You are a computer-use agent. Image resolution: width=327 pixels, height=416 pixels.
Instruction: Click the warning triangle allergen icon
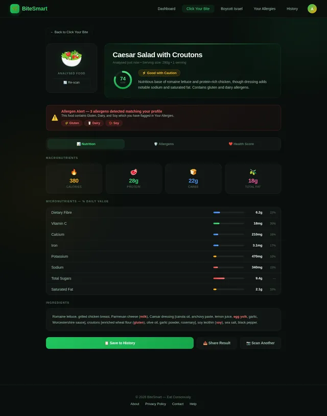coord(55,118)
